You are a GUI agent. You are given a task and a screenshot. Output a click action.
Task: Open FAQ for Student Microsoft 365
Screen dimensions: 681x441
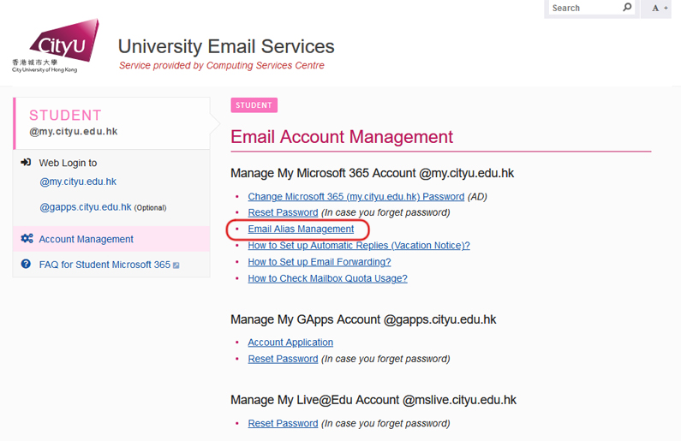coord(105,265)
